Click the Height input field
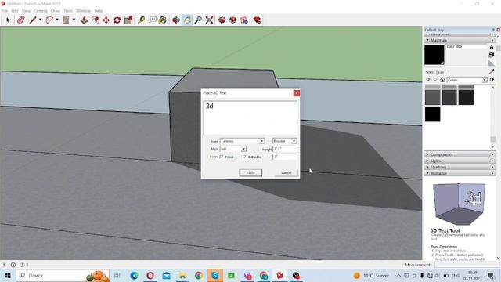Screen dimensions: 501x282 [285, 149]
